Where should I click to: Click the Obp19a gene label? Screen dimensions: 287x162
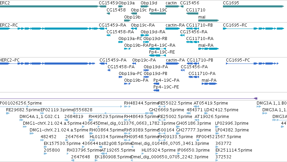pyautogui.click(x=126, y=3)
